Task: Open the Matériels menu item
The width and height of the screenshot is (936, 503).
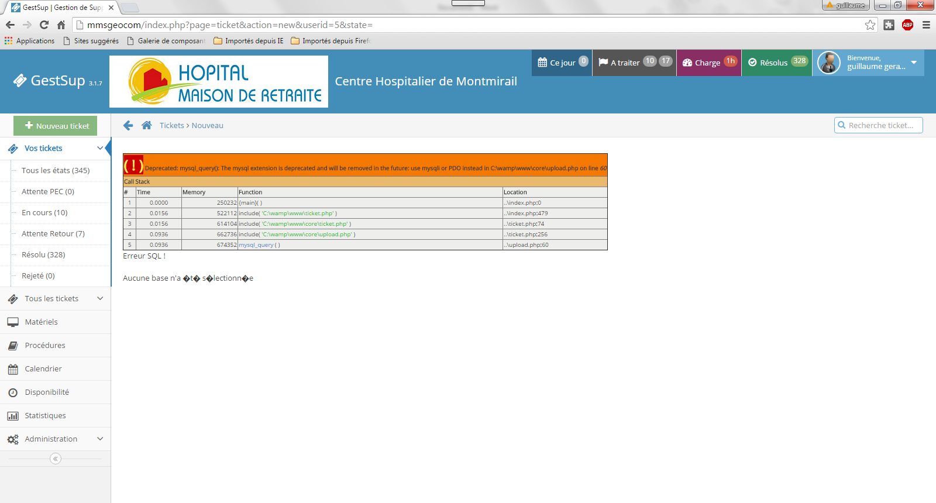Action: click(x=56, y=322)
